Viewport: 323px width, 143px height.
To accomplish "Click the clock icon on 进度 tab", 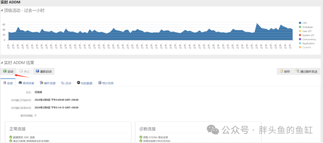I will (4, 83).
